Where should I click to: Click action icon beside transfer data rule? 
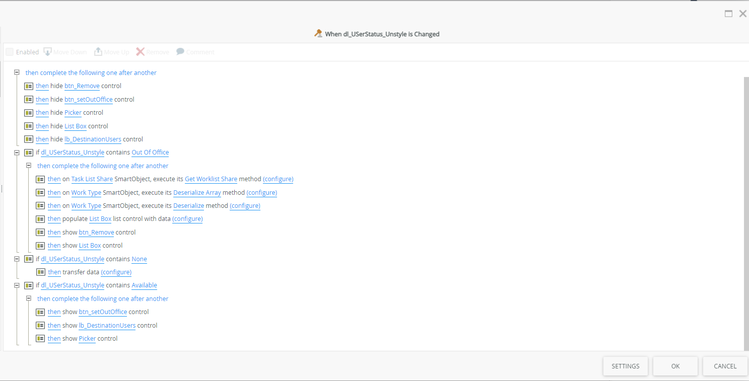(x=41, y=272)
